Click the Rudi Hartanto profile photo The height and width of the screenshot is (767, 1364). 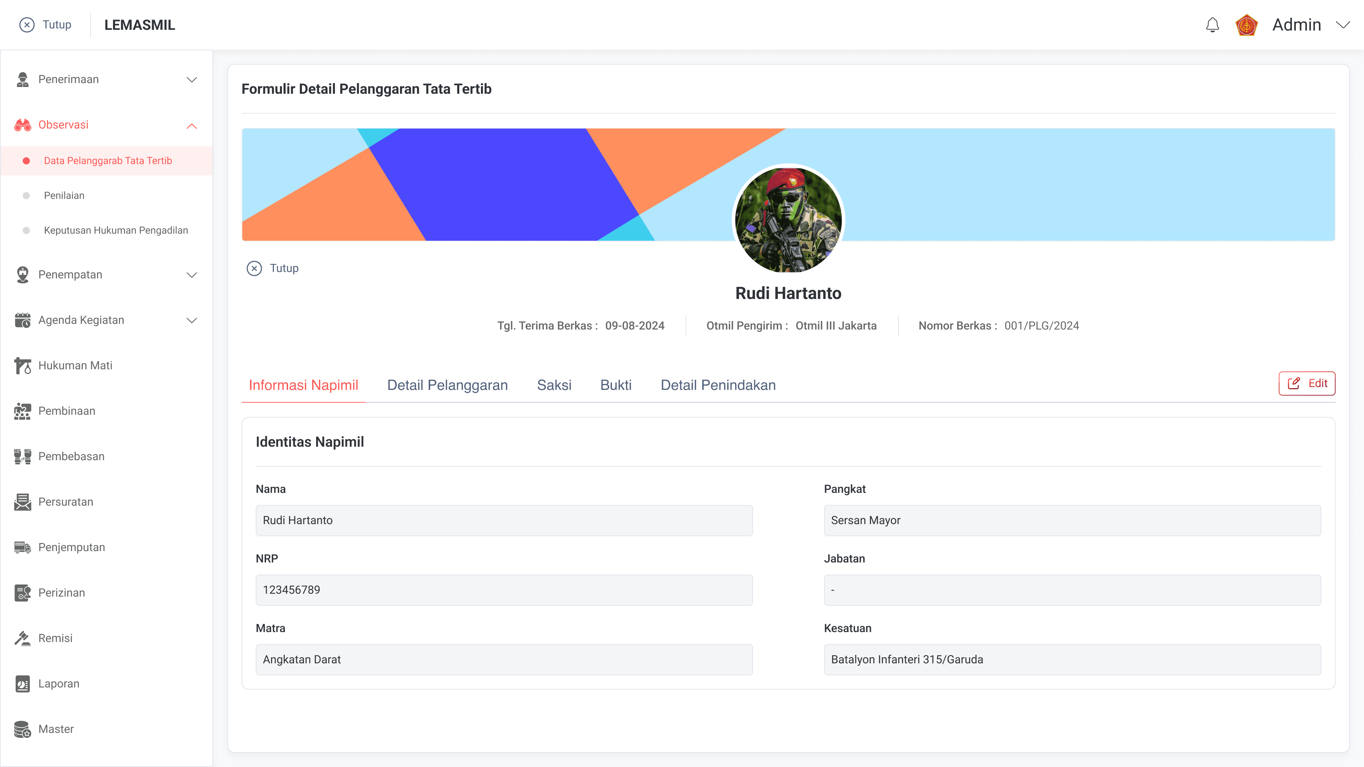[x=788, y=220]
